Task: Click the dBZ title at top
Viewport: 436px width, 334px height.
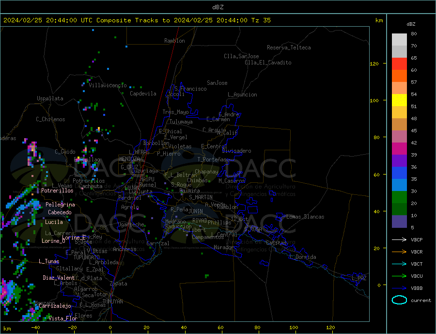Action: 218,7
